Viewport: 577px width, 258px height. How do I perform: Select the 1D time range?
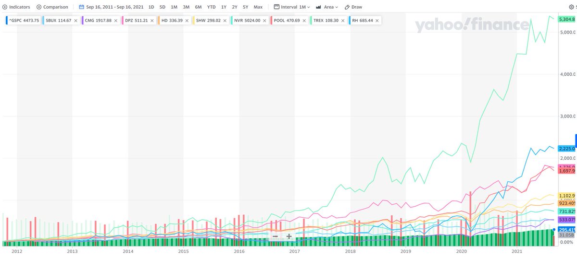[151, 7]
